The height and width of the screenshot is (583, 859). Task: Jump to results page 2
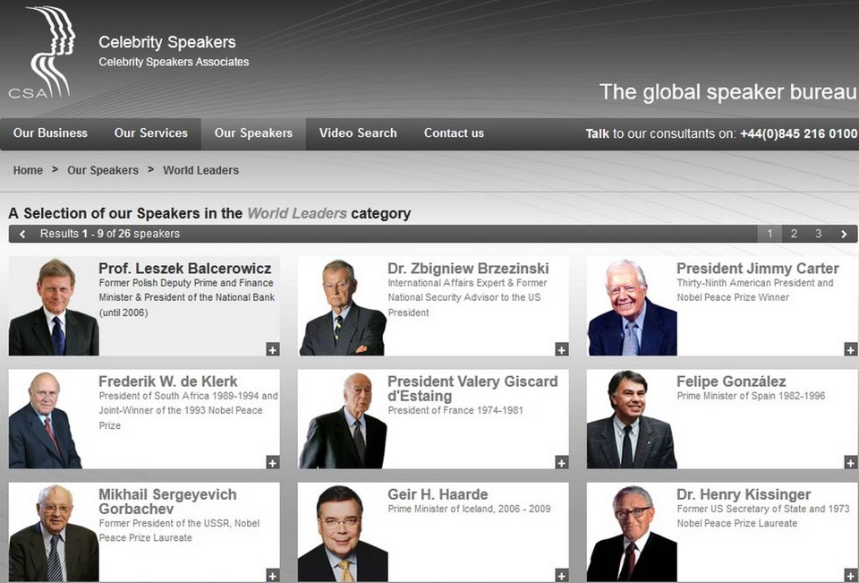[x=794, y=234]
